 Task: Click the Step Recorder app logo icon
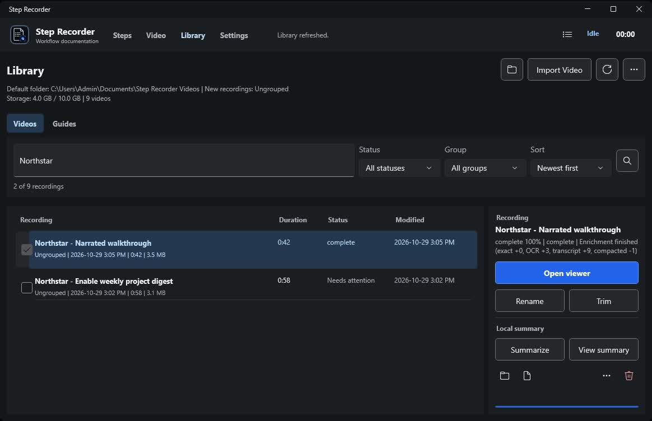tap(20, 35)
